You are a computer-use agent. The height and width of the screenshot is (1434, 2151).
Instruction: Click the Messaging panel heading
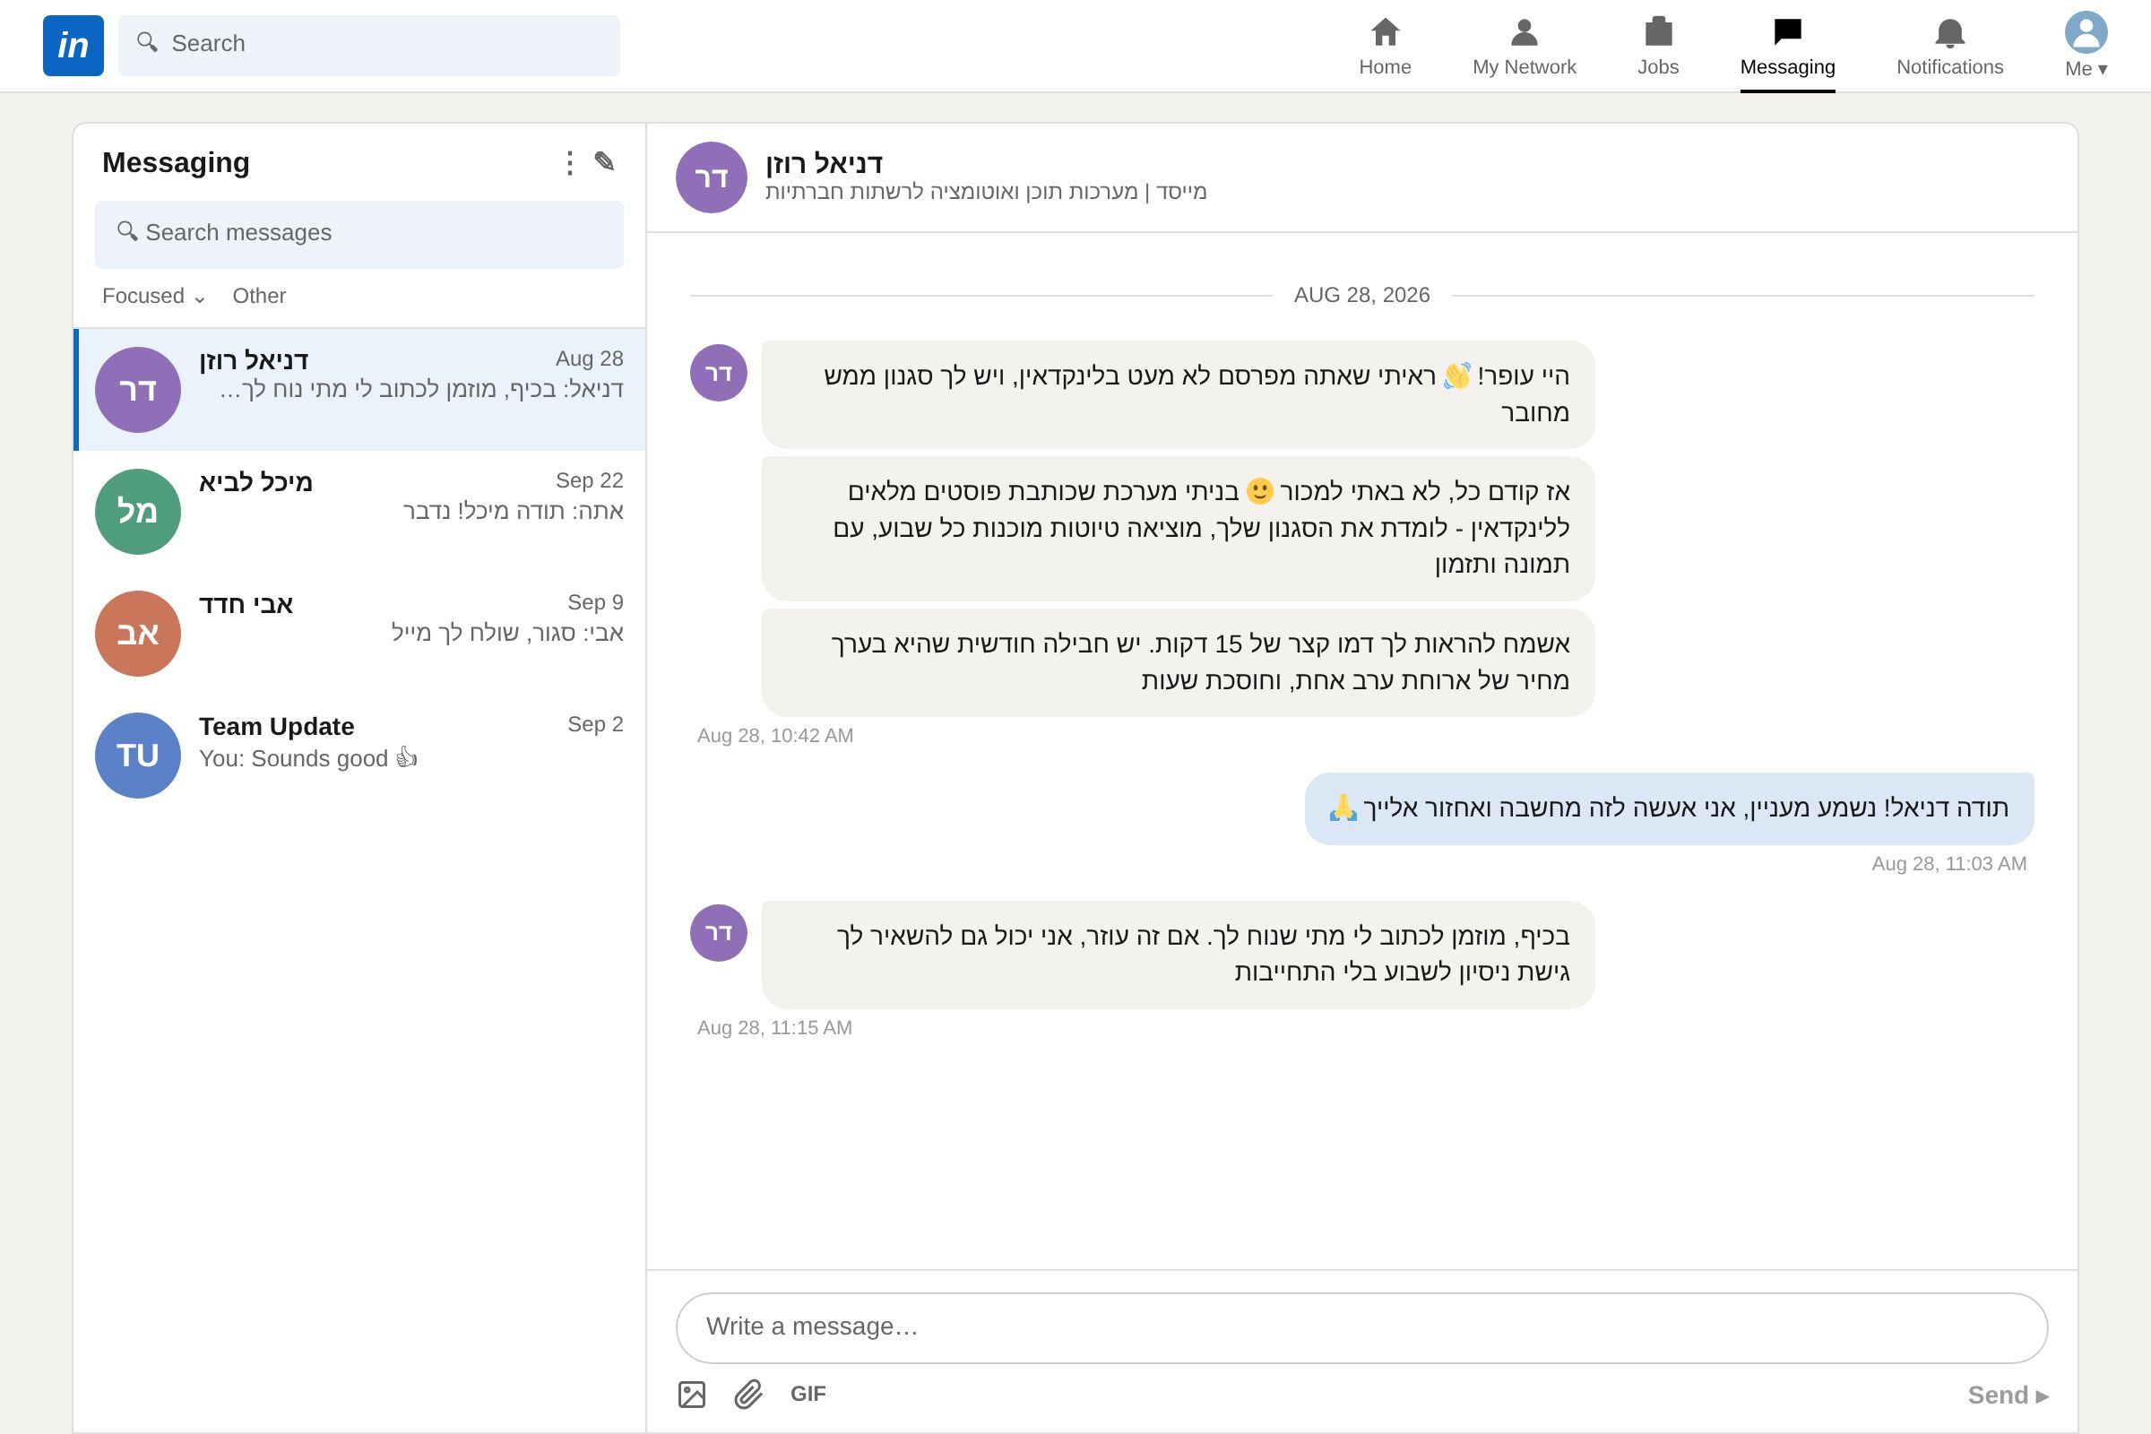coord(176,163)
